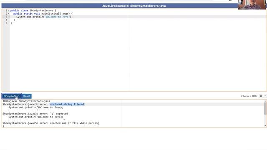The image size is (267, 150).
Task: Click line number 4 in the gutter
Action: tap(7, 20)
